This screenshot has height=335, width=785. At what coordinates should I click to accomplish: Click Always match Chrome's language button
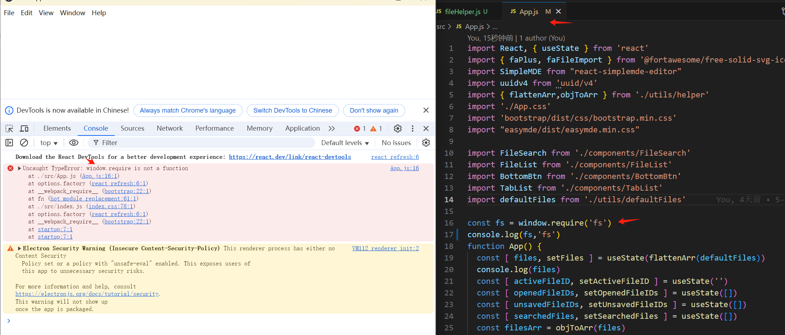[x=188, y=110]
